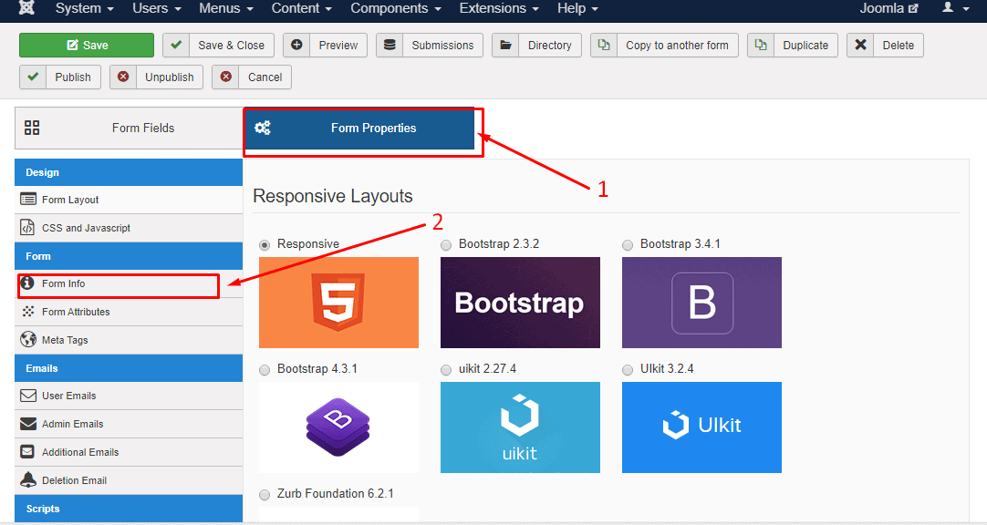
Task: Follow the Joomla site link
Action: (x=888, y=8)
